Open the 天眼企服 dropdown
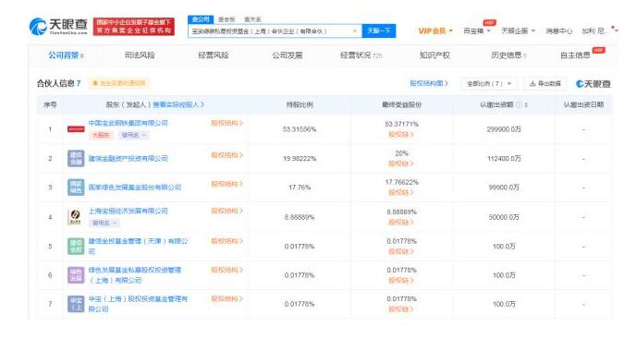Screen dimensions: 637x351 [x=518, y=30]
